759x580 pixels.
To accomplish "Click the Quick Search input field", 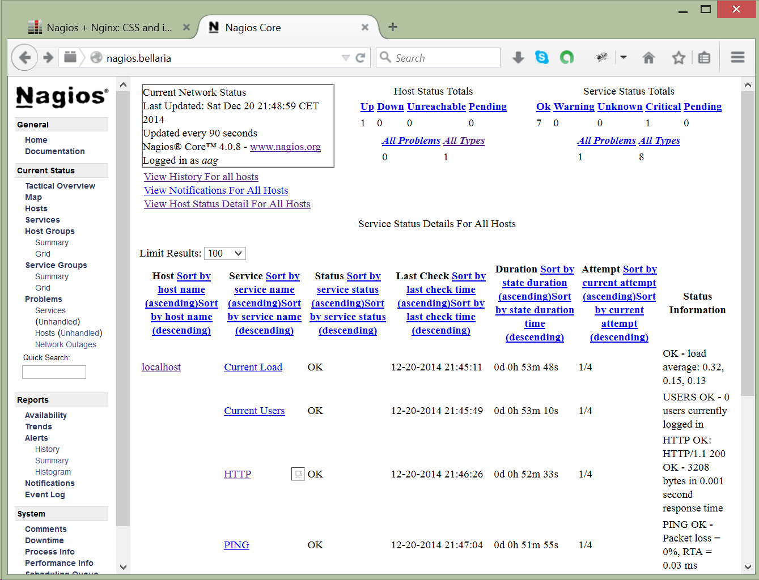I will [54, 372].
